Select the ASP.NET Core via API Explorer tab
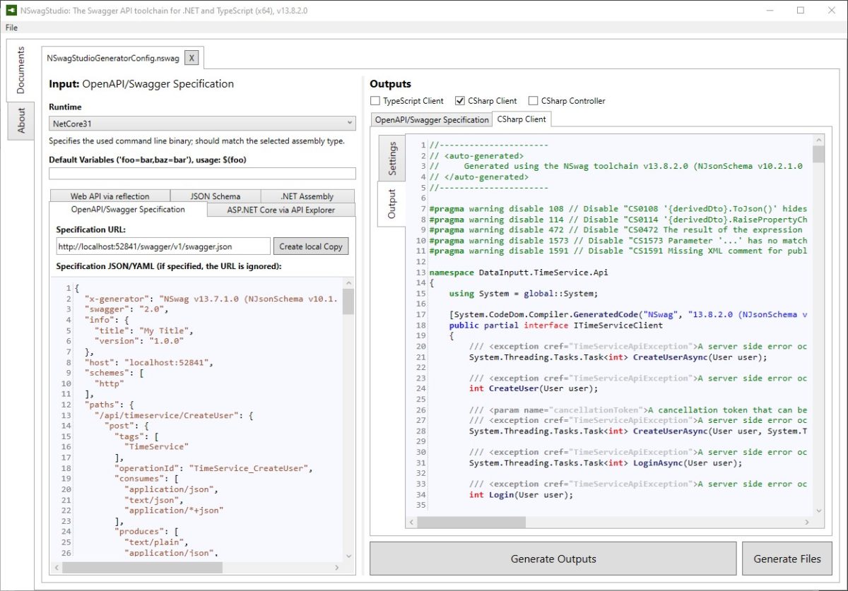Viewport: 848px width, 591px height. (x=281, y=210)
